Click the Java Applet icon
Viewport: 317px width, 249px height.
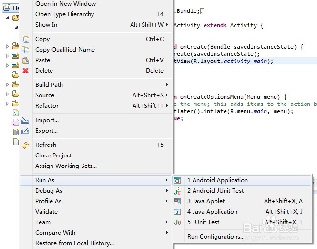click(x=178, y=201)
